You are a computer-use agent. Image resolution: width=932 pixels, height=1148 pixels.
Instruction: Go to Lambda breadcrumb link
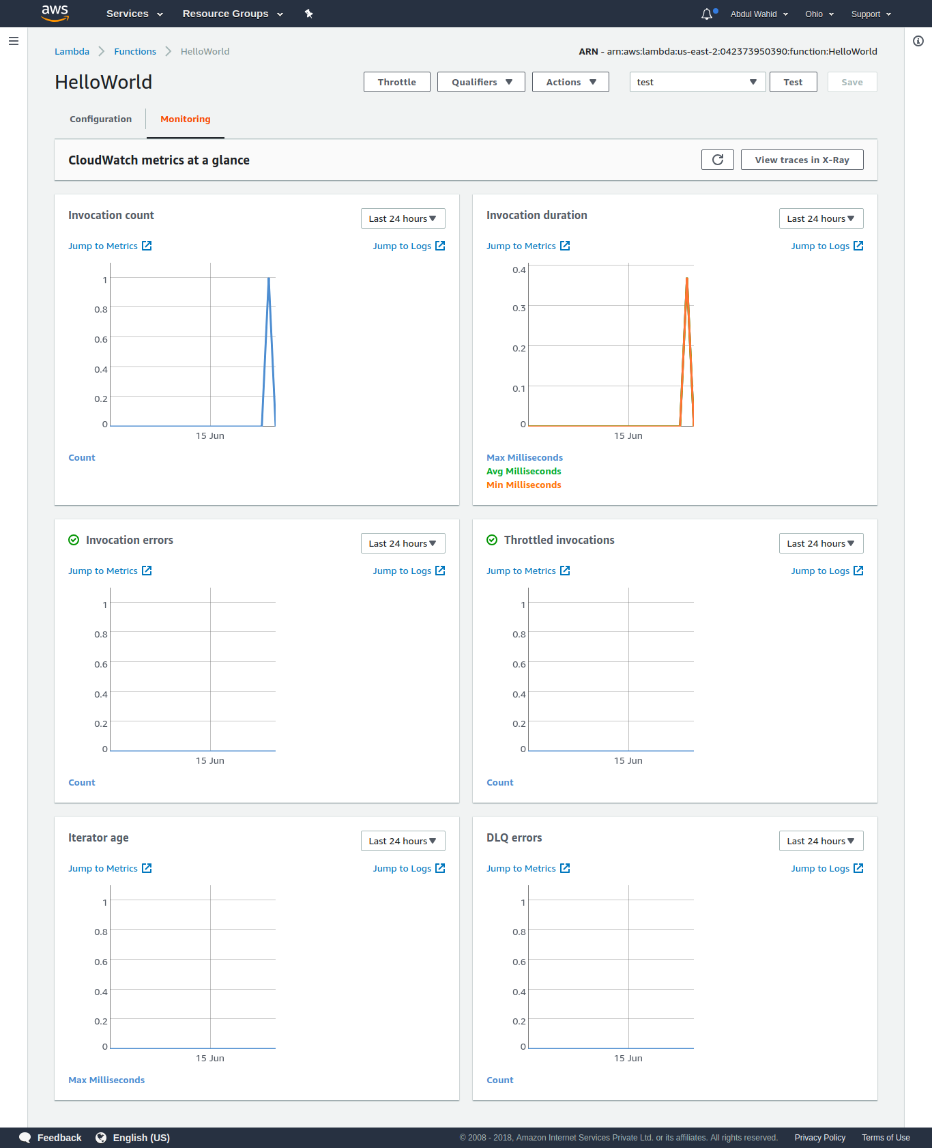coord(72,51)
